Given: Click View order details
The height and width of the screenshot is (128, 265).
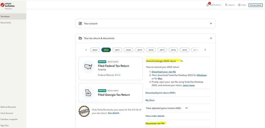Looking at the screenshot, I should 155,116.
